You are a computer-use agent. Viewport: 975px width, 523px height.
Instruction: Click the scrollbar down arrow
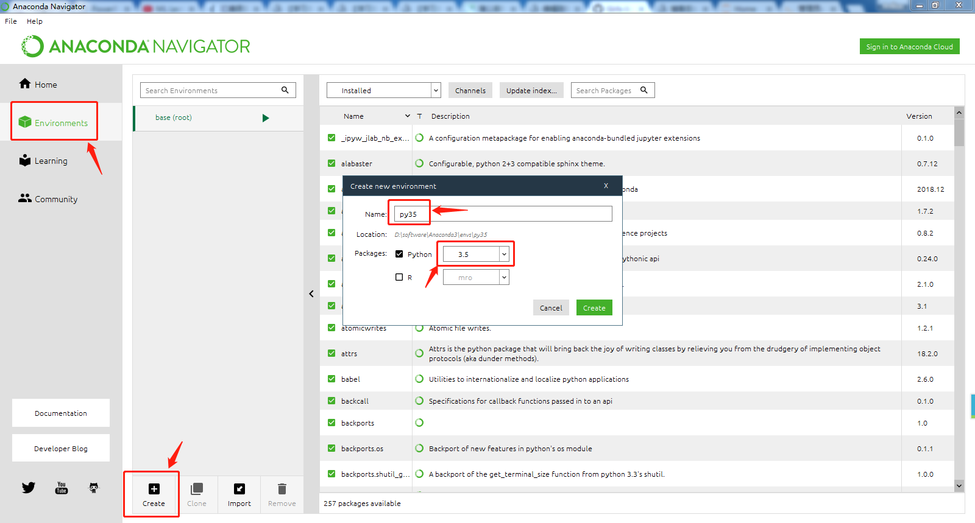[x=959, y=485]
